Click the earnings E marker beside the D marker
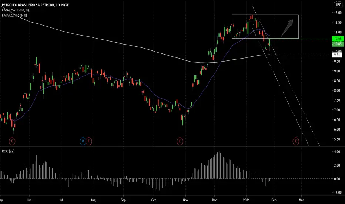The height and width of the screenshot is (204, 345). coord(89,141)
